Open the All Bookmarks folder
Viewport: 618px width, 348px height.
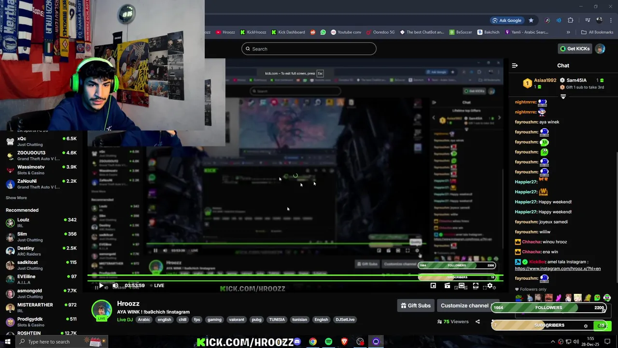(x=597, y=32)
